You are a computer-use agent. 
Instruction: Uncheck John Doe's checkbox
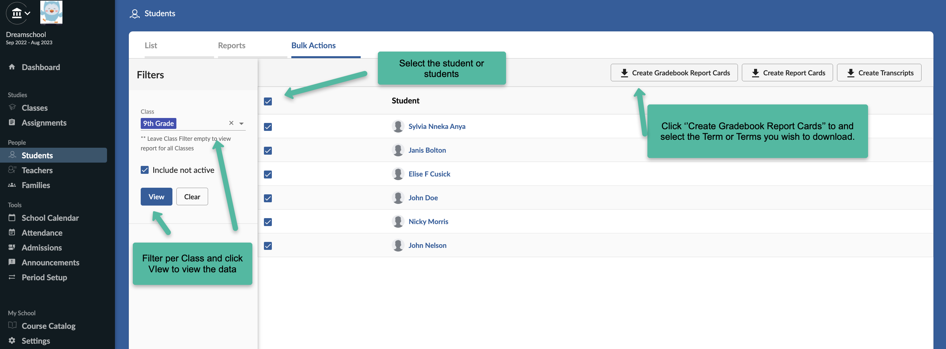(268, 198)
